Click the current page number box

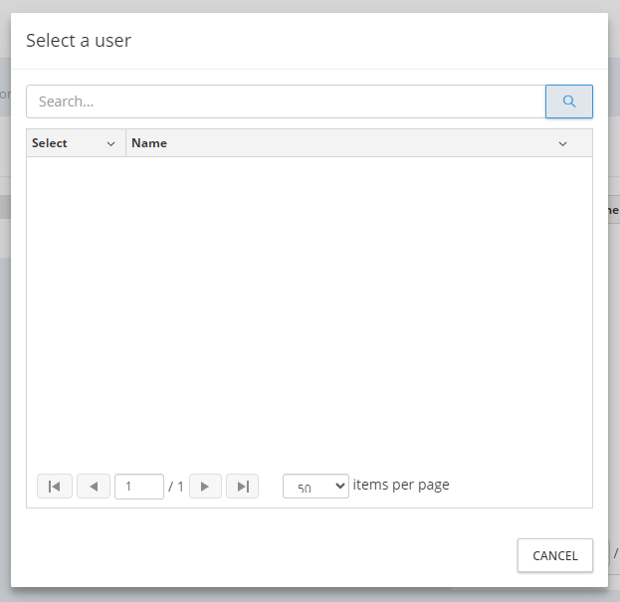click(139, 487)
